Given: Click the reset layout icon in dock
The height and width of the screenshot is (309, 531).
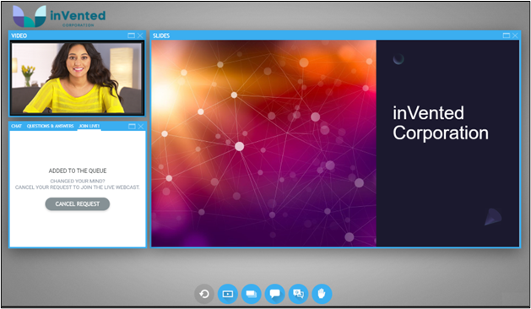Looking at the screenshot, I should [204, 294].
